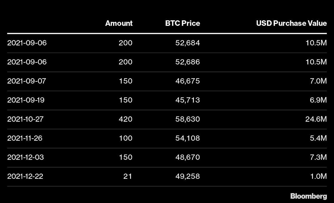Click the Bloomberg logo
The height and width of the screenshot is (203, 334).
309,196
